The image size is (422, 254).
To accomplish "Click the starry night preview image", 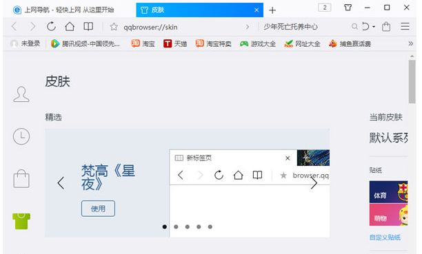I will [313, 158].
